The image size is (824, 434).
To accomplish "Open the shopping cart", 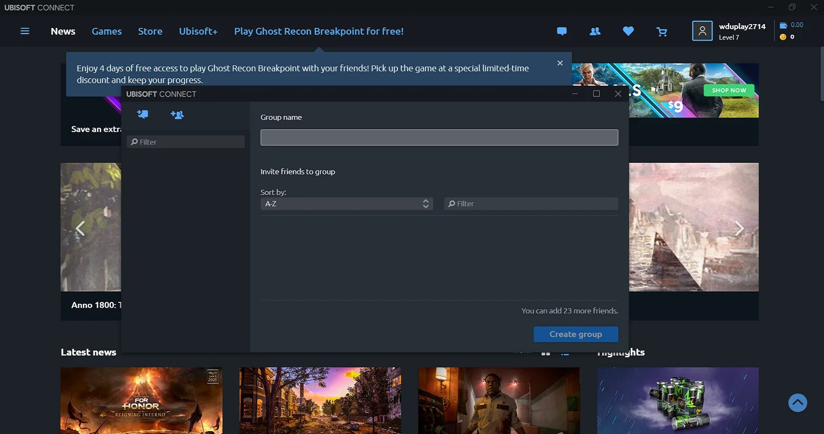I will pyautogui.click(x=662, y=32).
